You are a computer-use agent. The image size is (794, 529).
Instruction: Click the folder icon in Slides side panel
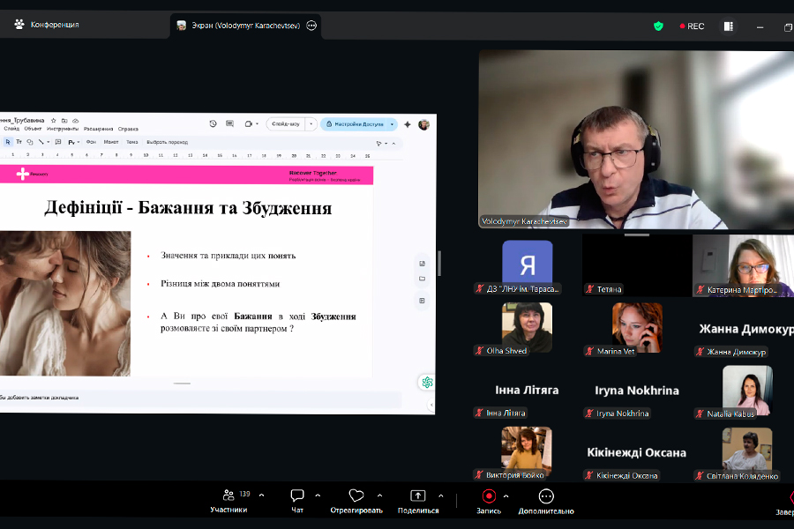click(x=423, y=279)
